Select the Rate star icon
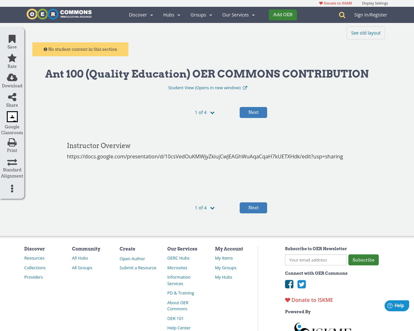The image size is (414, 331). click(x=12, y=58)
